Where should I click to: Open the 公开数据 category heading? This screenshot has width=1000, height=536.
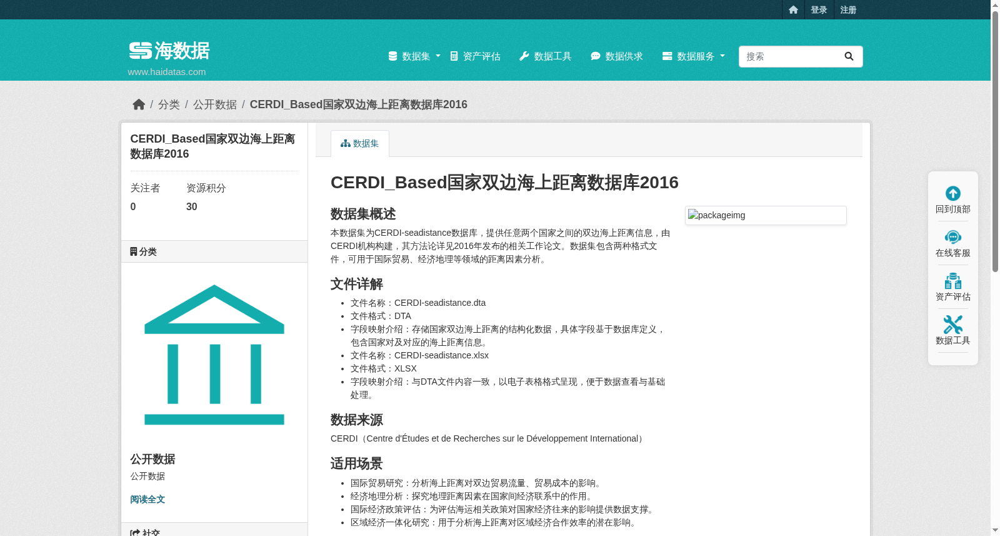152,459
